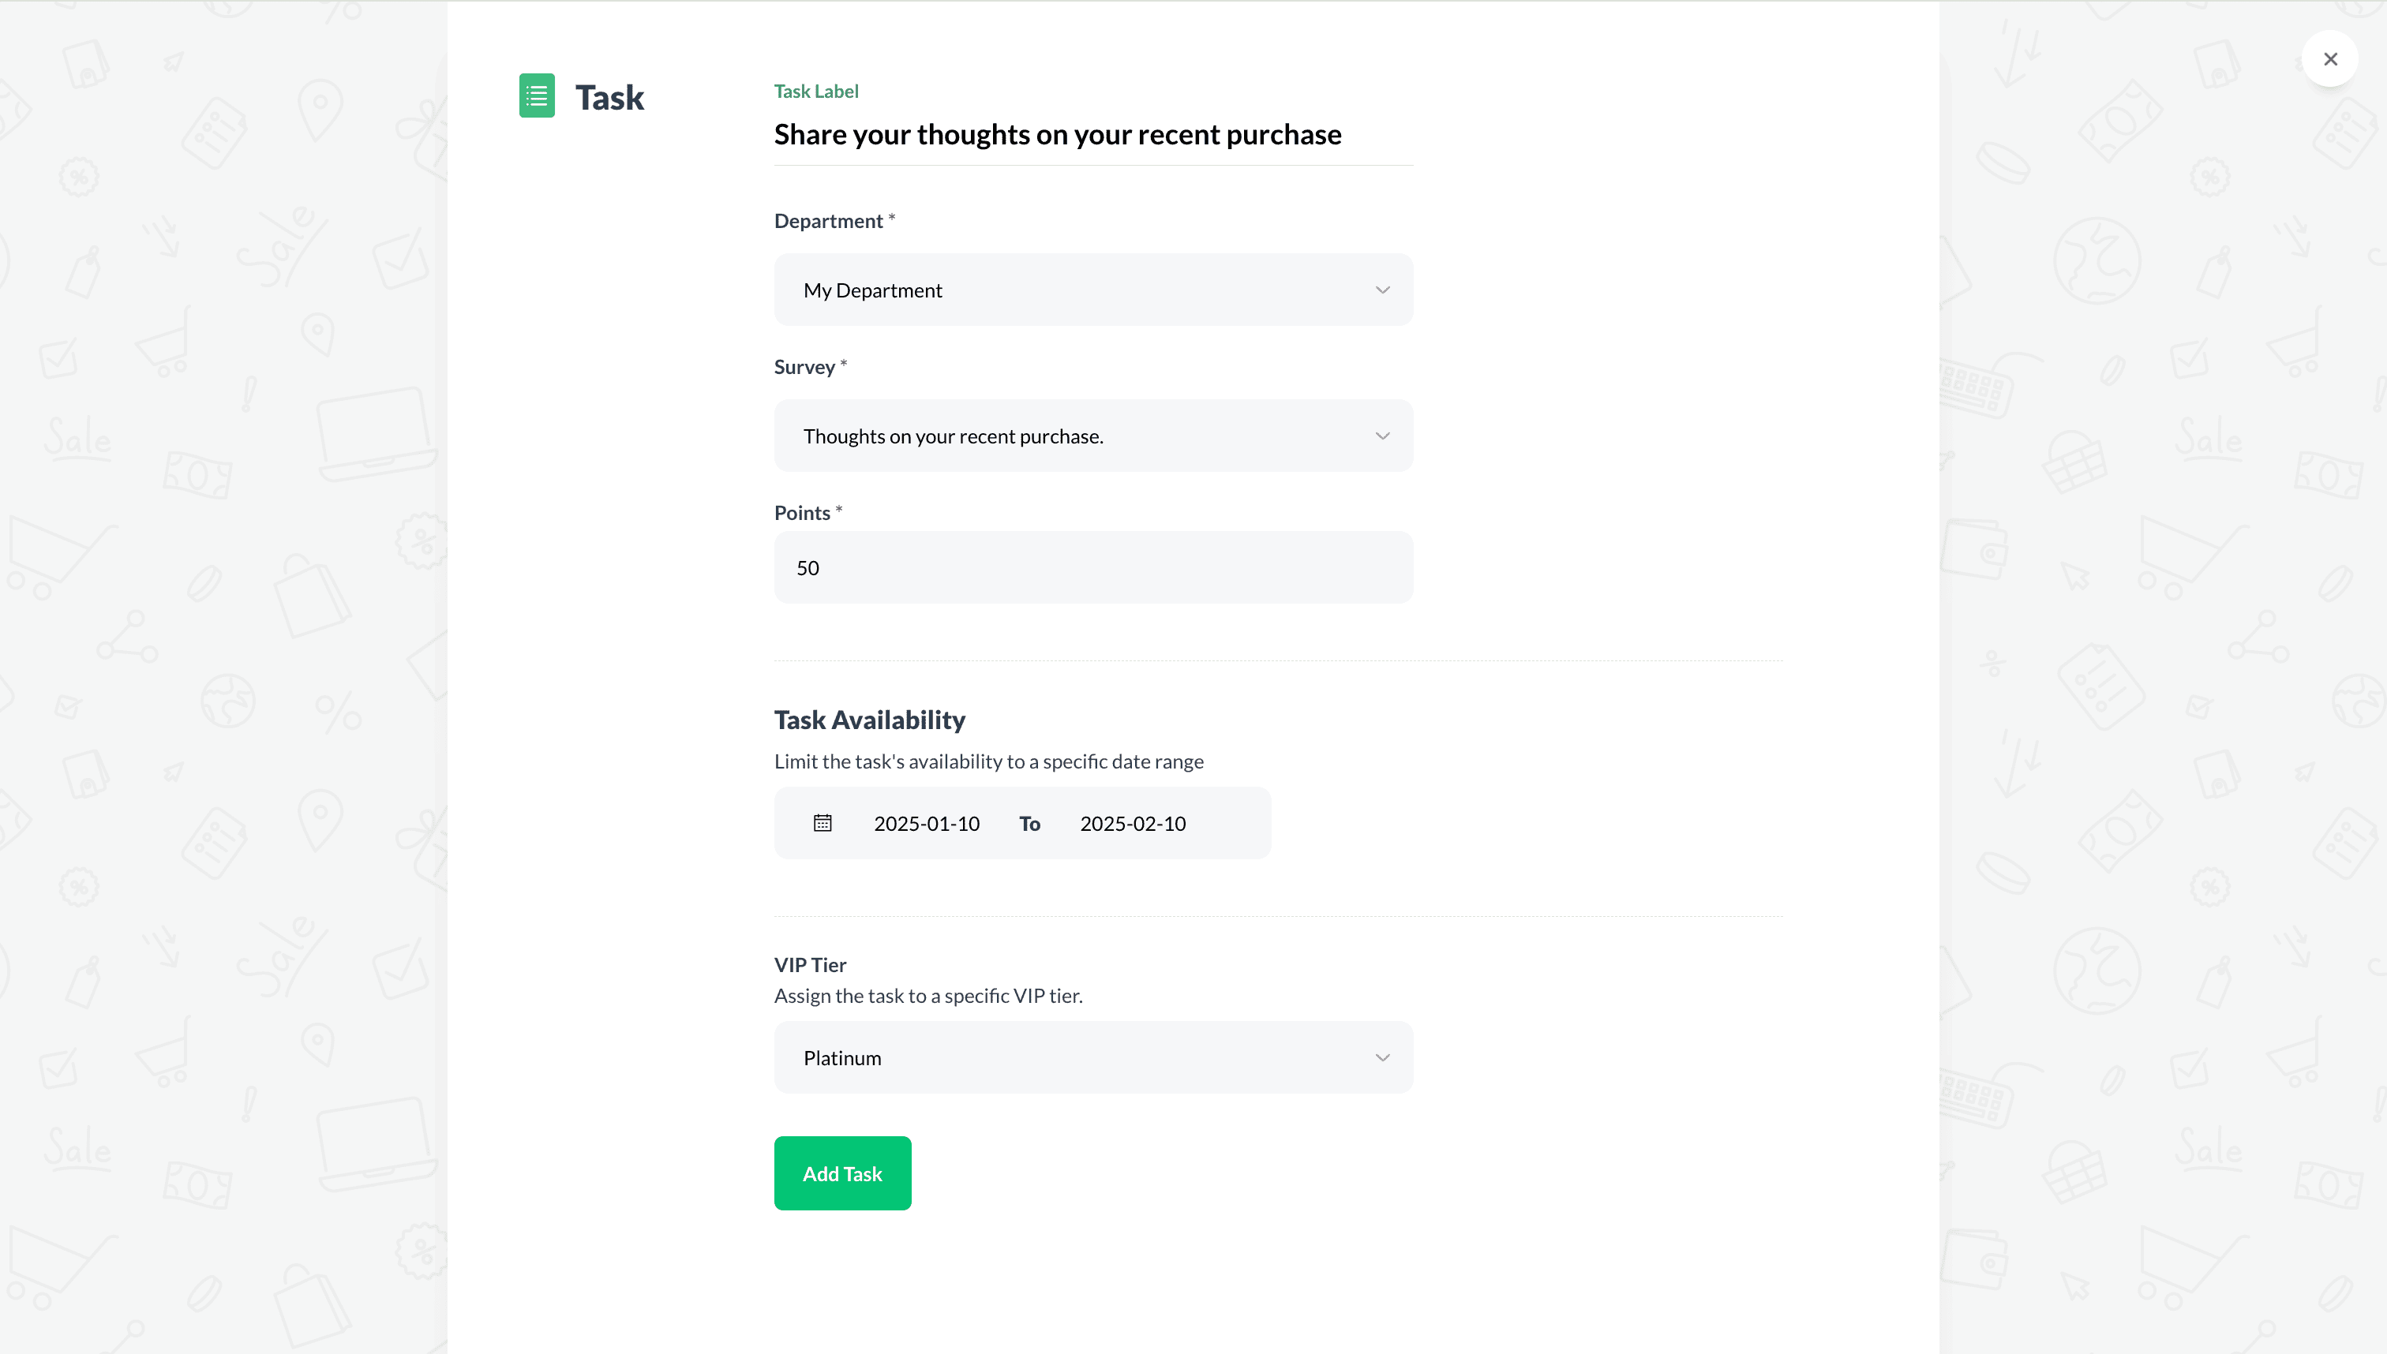Click the Department field label
2387x1354 pixels.
click(x=828, y=221)
